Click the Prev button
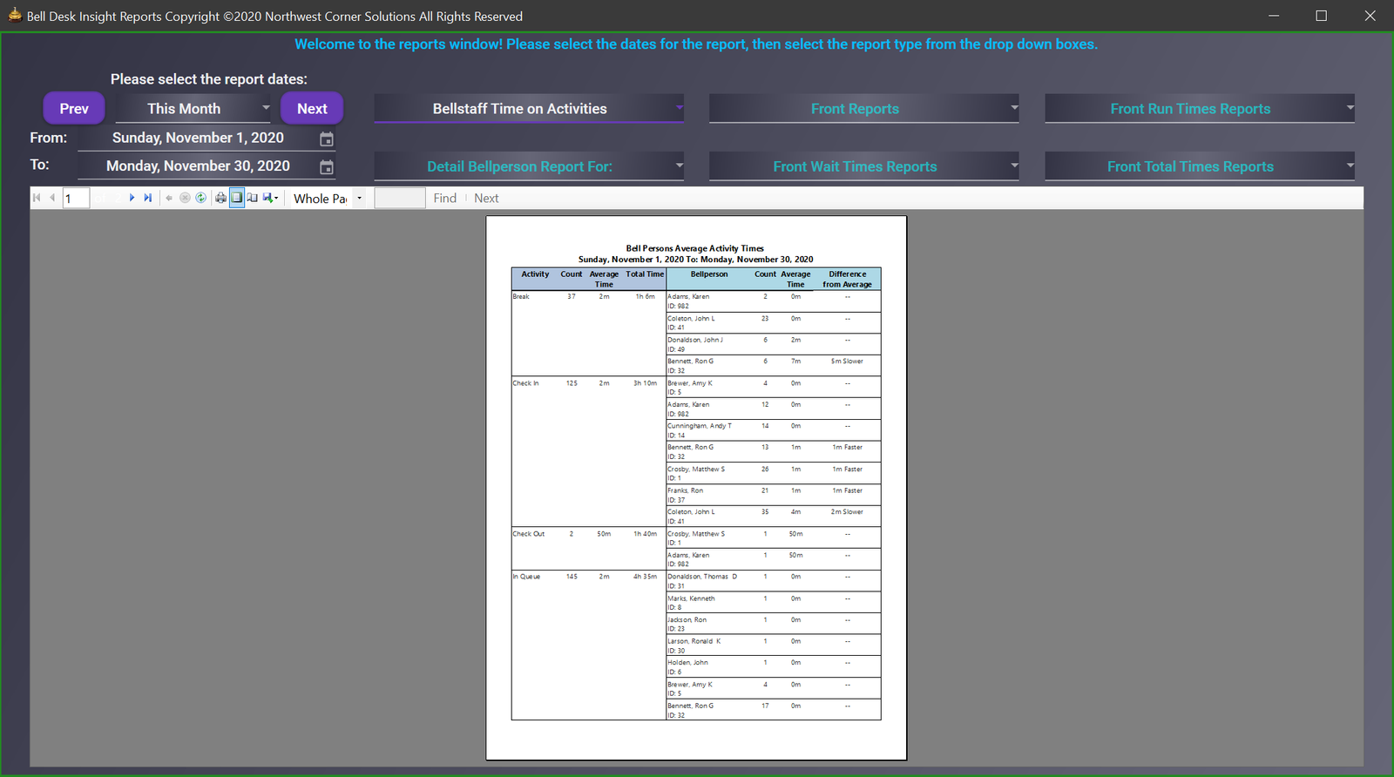 [x=74, y=109]
